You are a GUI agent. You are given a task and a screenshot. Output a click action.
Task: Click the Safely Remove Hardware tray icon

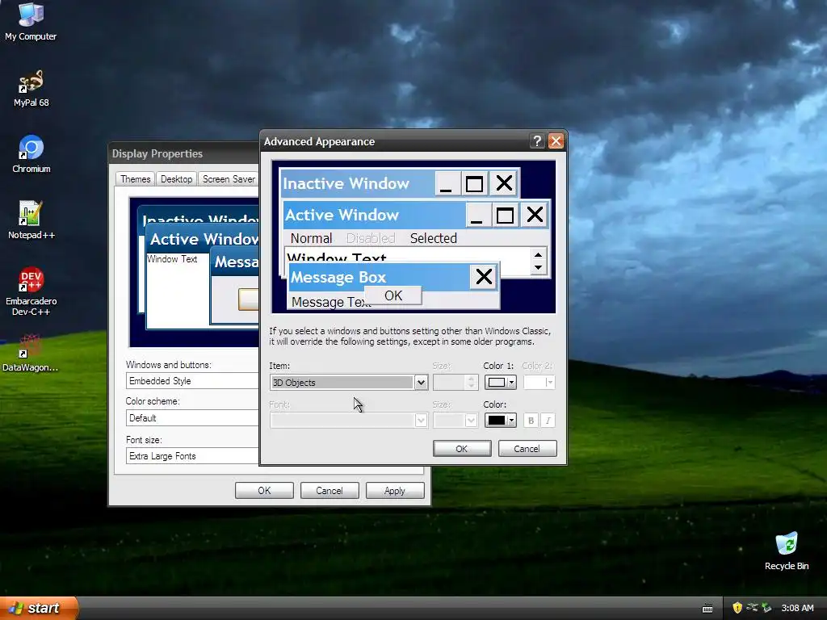point(766,608)
